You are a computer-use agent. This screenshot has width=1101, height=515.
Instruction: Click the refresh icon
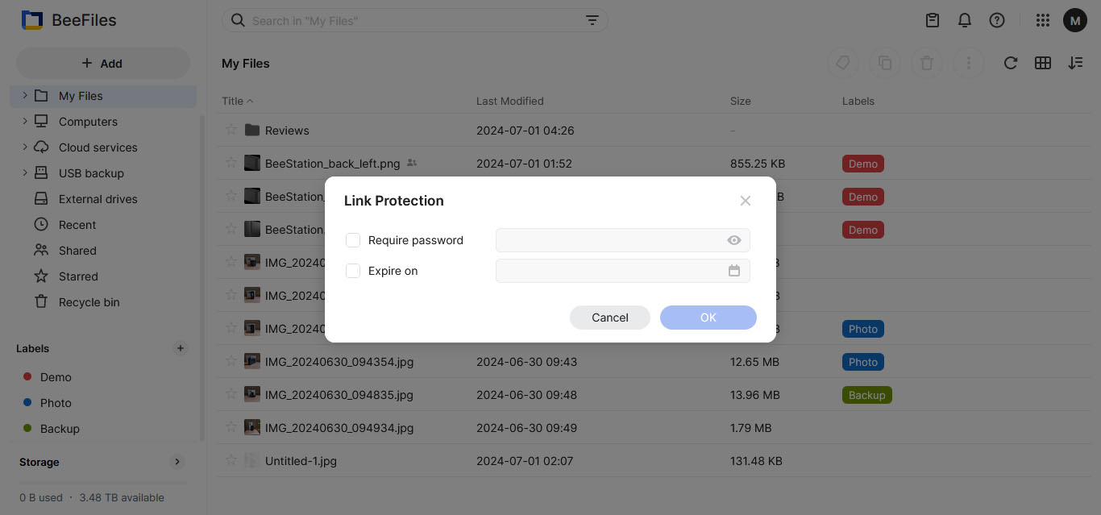click(x=1011, y=63)
